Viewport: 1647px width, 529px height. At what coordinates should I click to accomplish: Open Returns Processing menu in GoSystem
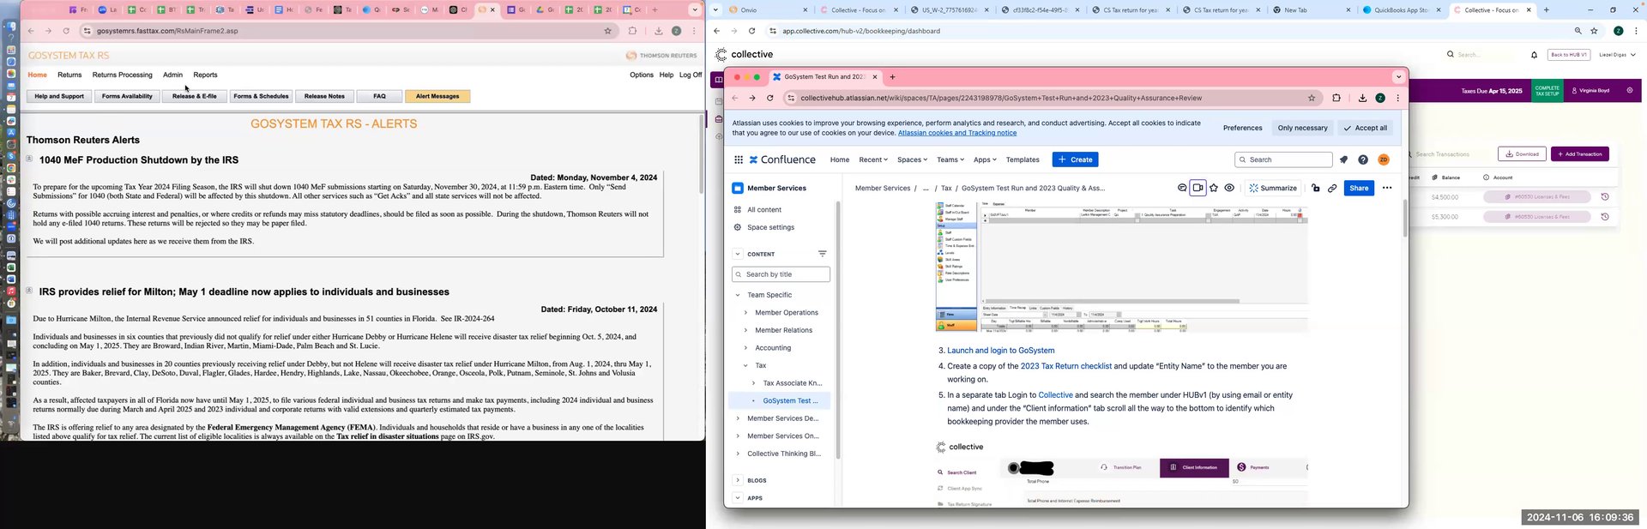tap(123, 75)
